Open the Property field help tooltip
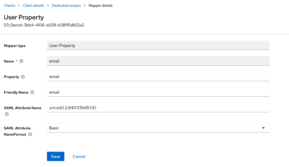This screenshot has width=289, height=167. pos(23,77)
